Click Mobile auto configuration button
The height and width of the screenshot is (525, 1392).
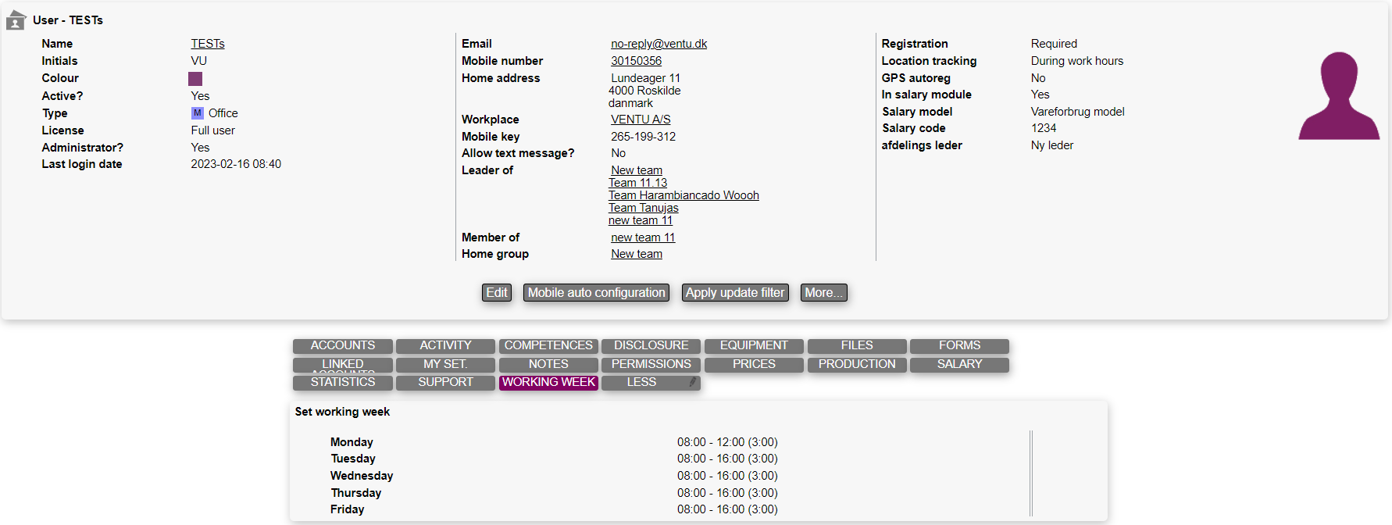point(596,292)
